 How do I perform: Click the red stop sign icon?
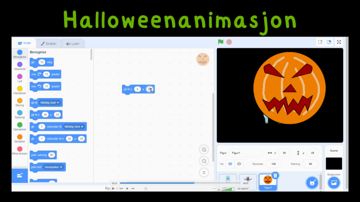pyautogui.click(x=229, y=42)
